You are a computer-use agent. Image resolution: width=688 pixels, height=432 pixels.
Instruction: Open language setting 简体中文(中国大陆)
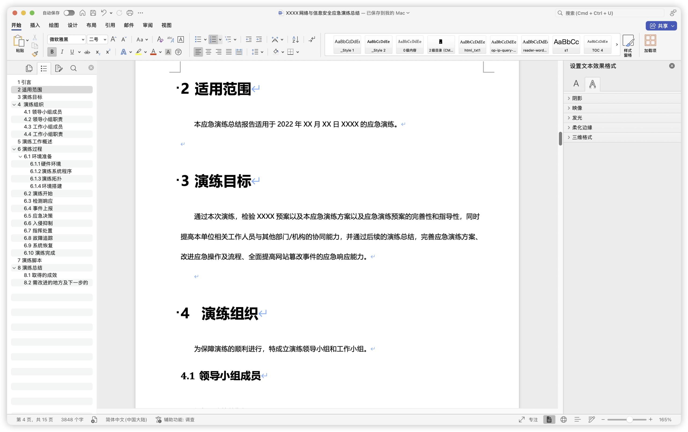click(126, 419)
